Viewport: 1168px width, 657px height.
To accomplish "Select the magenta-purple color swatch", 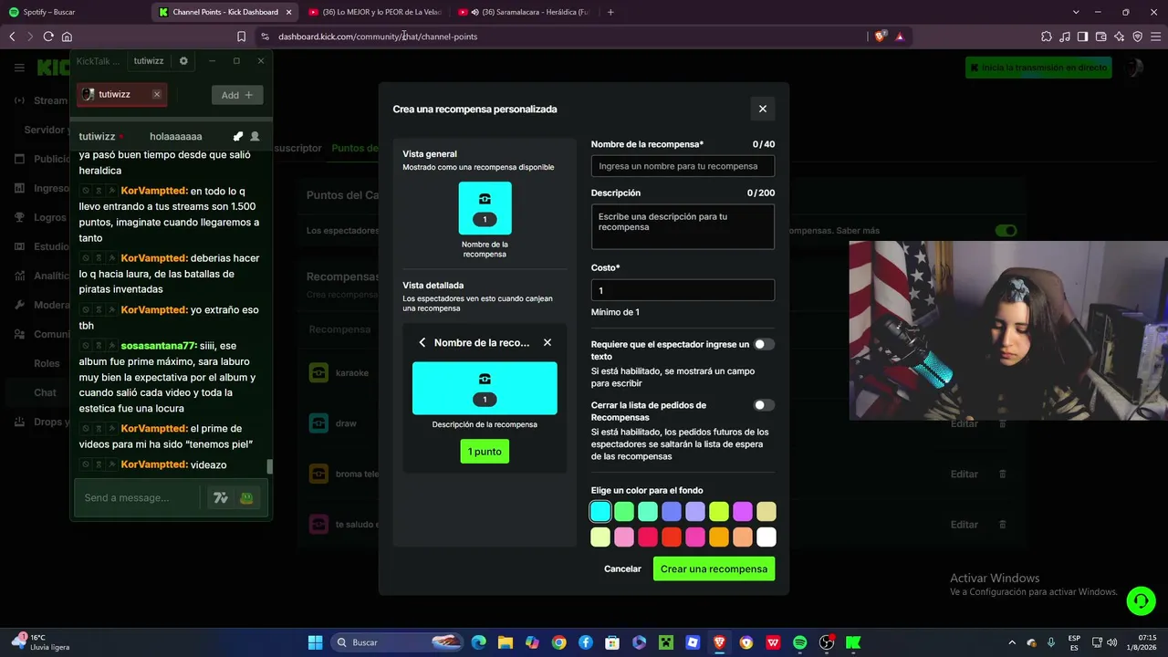I will [743, 512].
